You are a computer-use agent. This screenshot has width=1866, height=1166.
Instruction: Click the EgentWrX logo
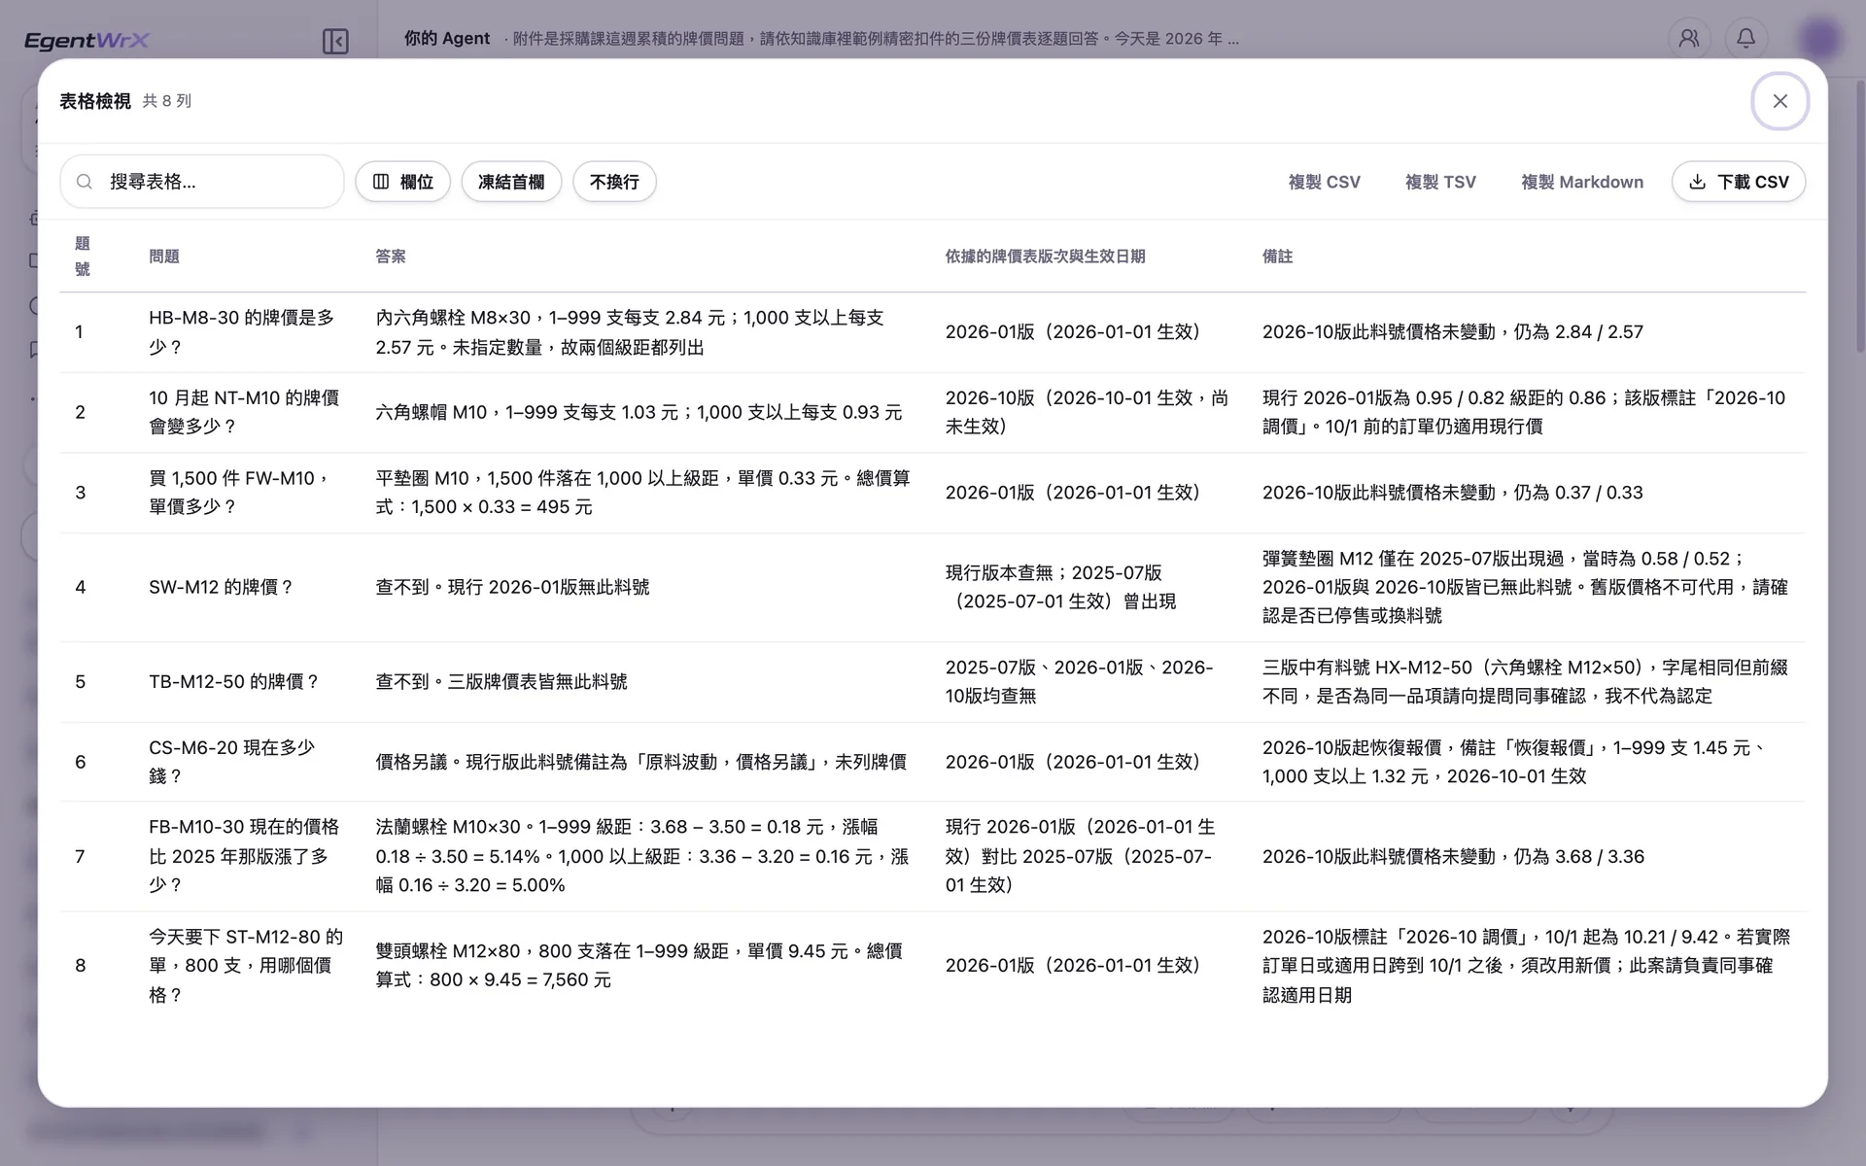86,40
